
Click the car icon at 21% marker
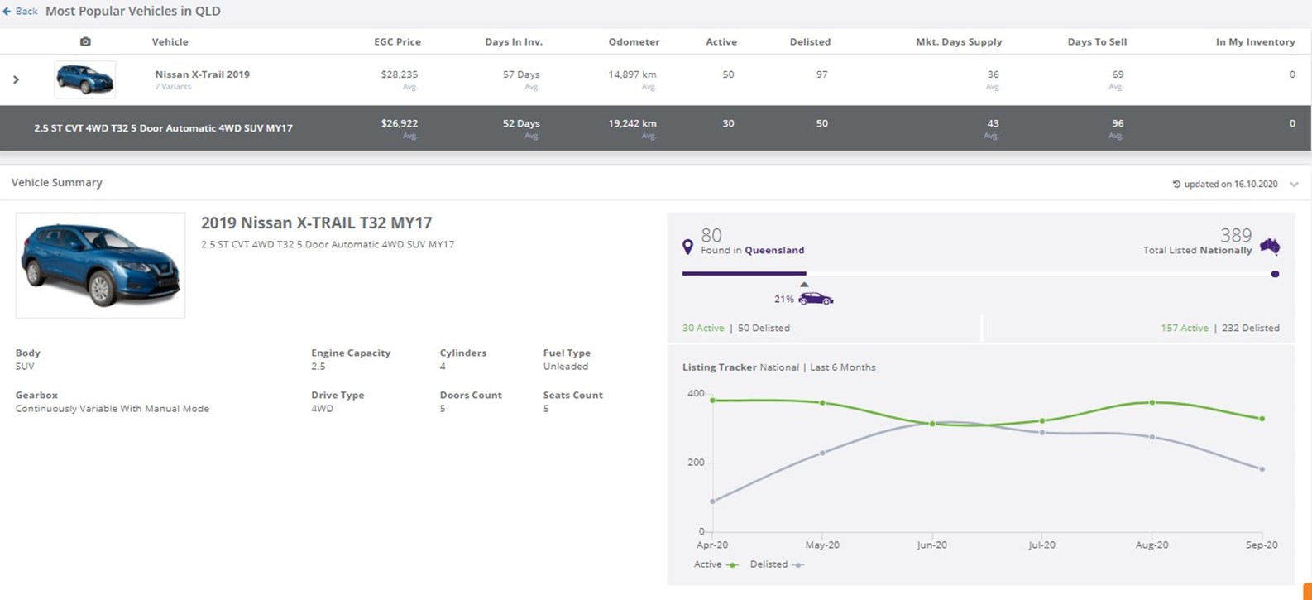(816, 299)
